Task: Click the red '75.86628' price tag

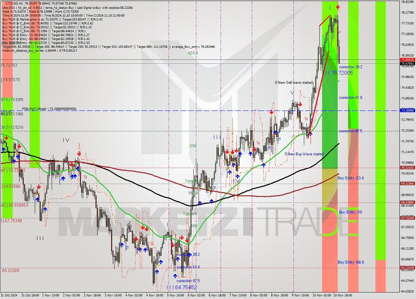Action: tap(408, 60)
